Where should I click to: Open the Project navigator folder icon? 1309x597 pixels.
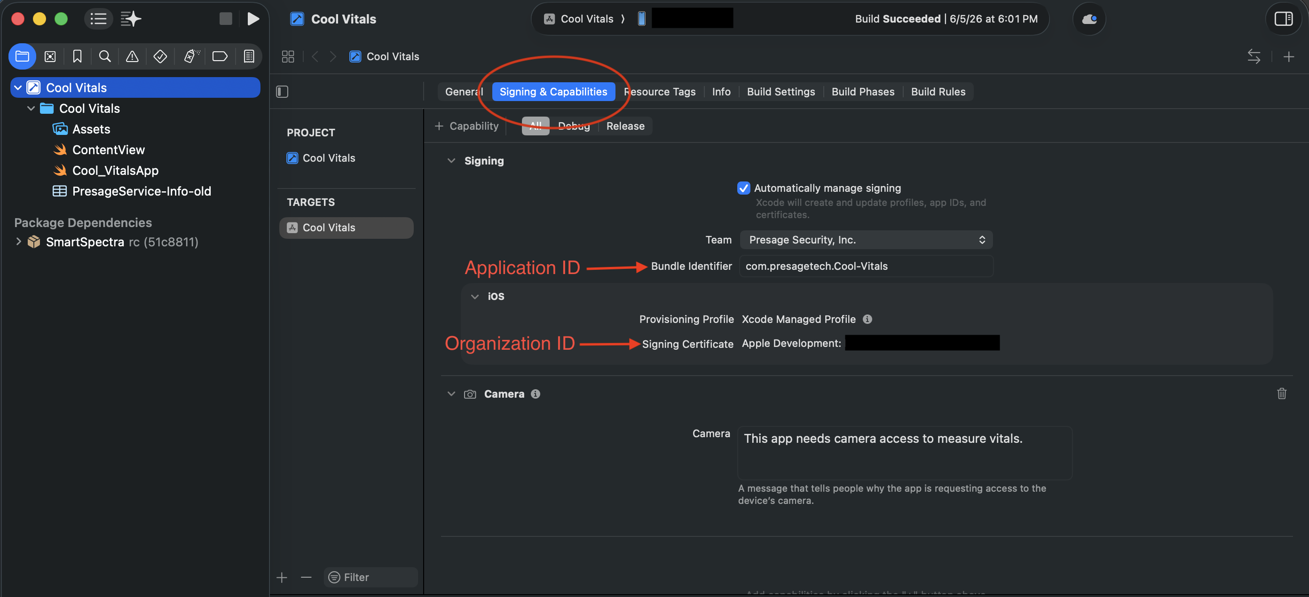pyautogui.click(x=23, y=56)
